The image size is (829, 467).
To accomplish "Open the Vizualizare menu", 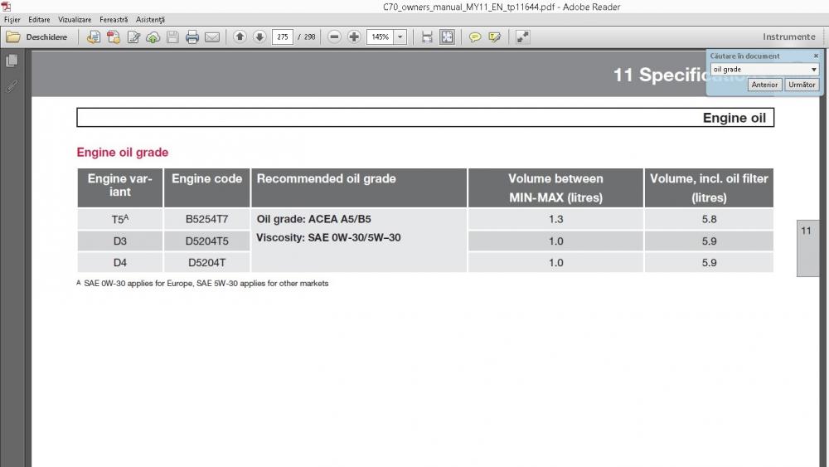I will 75,19.
